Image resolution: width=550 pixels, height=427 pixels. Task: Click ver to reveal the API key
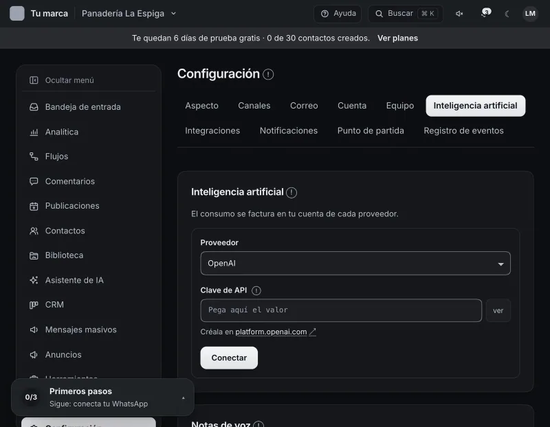pyautogui.click(x=498, y=311)
